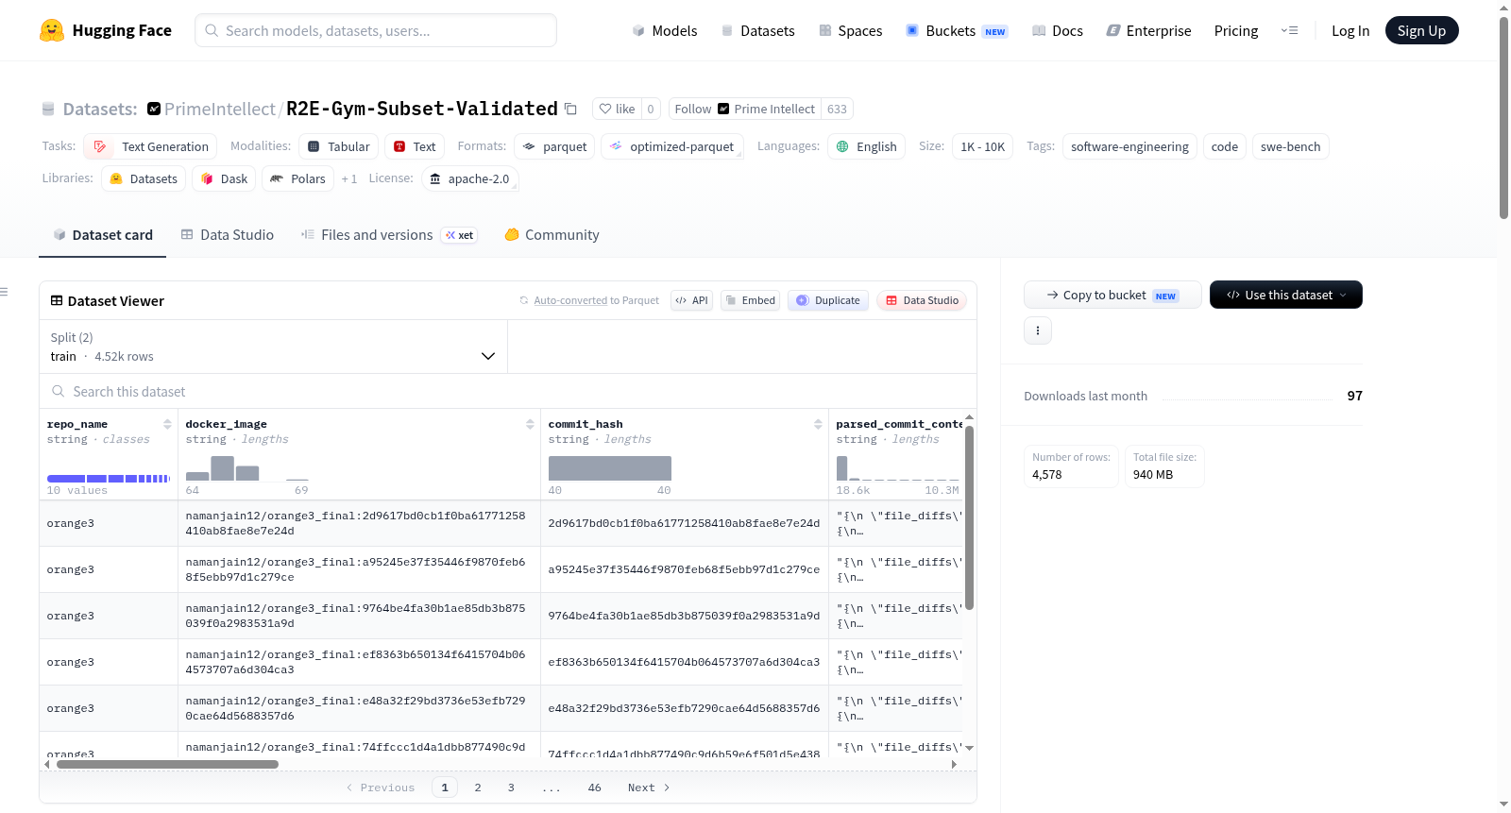The height and width of the screenshot is (813, 1511).
Task: Click the like heart button
Action: pos(617,109)
